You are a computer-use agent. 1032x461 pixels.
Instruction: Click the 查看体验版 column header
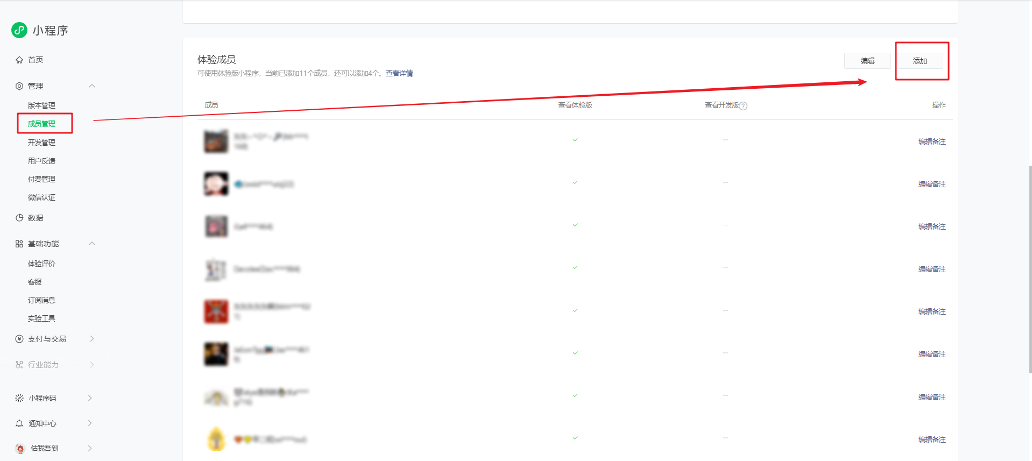click(575, 105)
